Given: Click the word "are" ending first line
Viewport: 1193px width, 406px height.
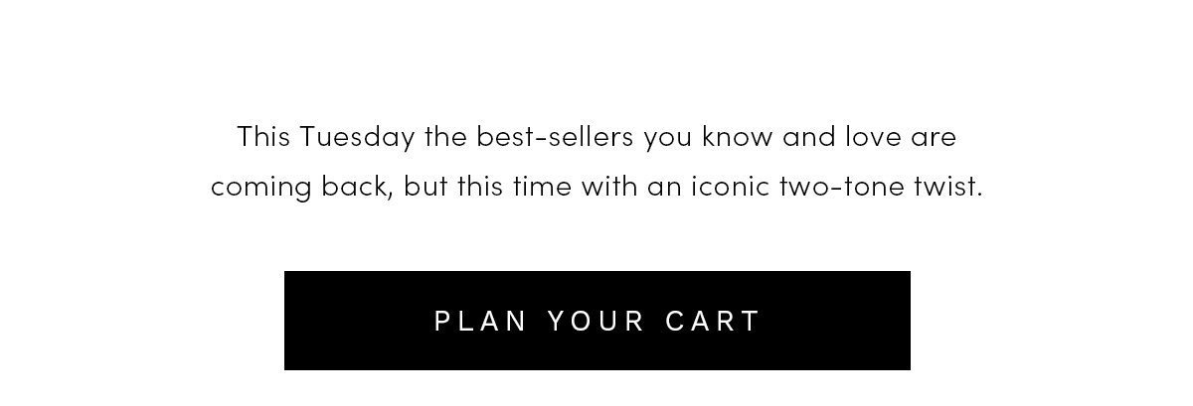Looking at the screenshot, I should pyautogui.click(x=934, y=138).
